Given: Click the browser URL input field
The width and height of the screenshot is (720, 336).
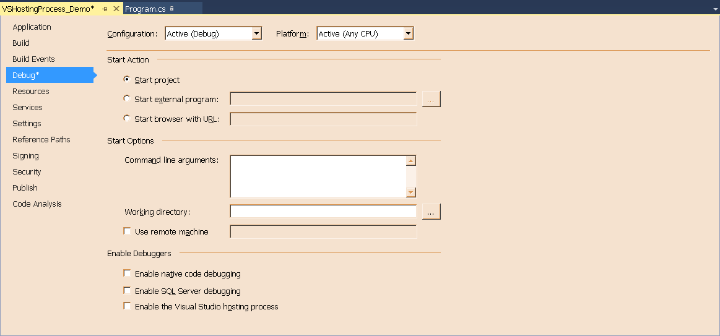Looking at the screenshot, I should click(323, 119).
